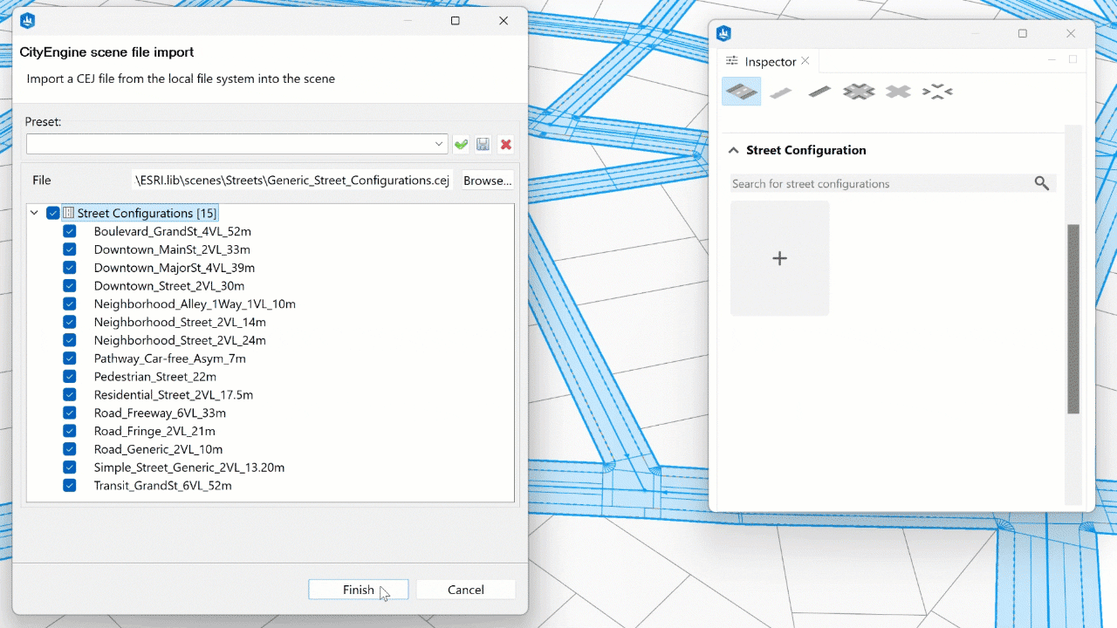Deselect Neighborhood_Street_2VL_14m checkbox

pos(70,323)
